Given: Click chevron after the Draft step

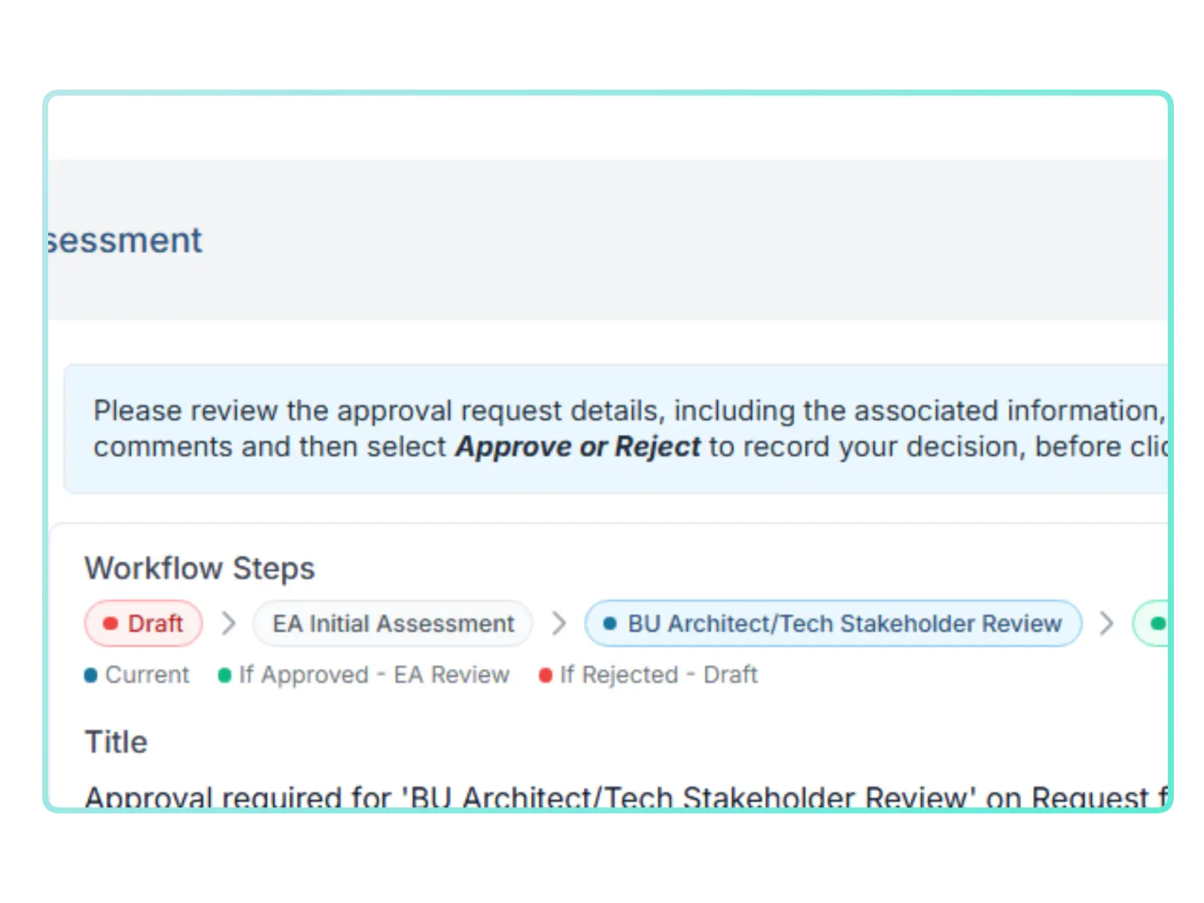Looking at the screenshot, I should coord(229,623).
